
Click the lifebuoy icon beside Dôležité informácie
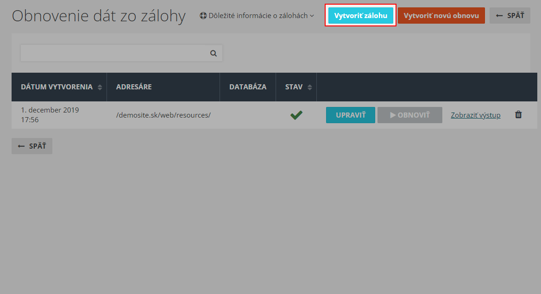(203, 16)
